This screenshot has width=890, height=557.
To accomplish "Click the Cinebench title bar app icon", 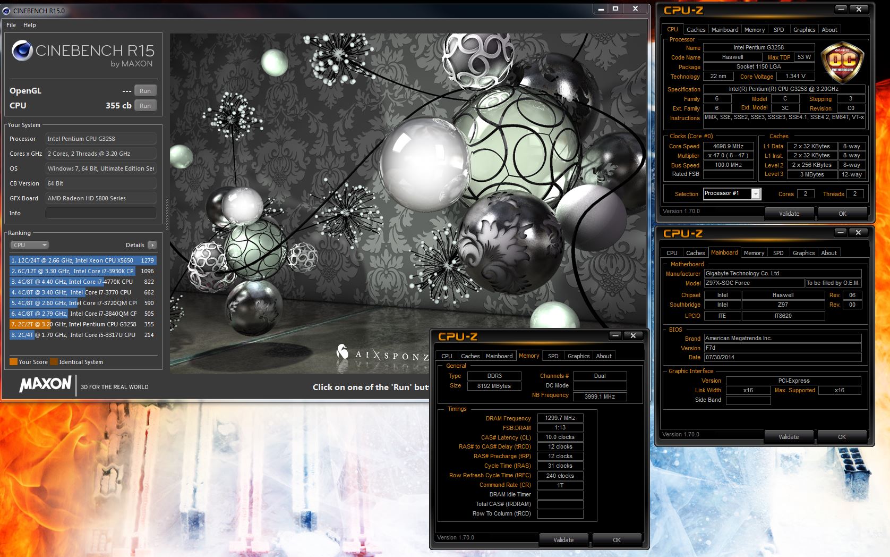I will click(x=6, y=11).
